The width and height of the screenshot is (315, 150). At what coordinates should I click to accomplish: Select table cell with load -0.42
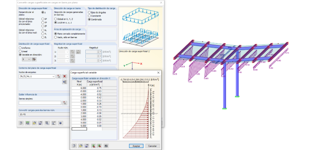[x=94, y=97]
